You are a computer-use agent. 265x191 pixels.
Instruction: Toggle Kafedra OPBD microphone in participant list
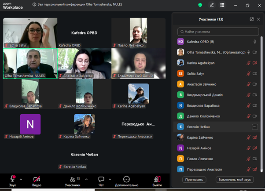(x=255, y=42)
